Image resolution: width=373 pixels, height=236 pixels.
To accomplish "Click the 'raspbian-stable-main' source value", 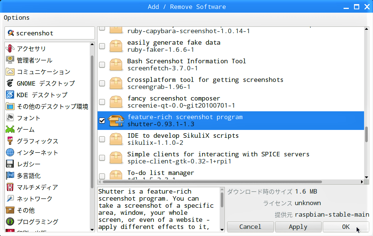I will tap(332, 214).
